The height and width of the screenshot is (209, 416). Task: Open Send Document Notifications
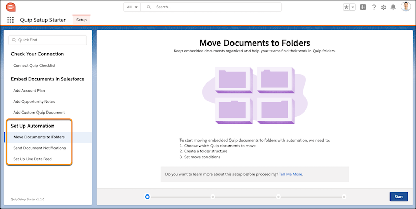(x=40, y=148)
